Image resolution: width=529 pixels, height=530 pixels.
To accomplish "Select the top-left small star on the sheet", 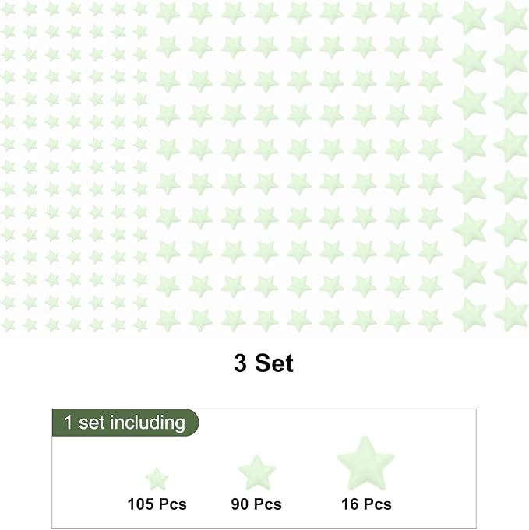I will click(8, 9).
